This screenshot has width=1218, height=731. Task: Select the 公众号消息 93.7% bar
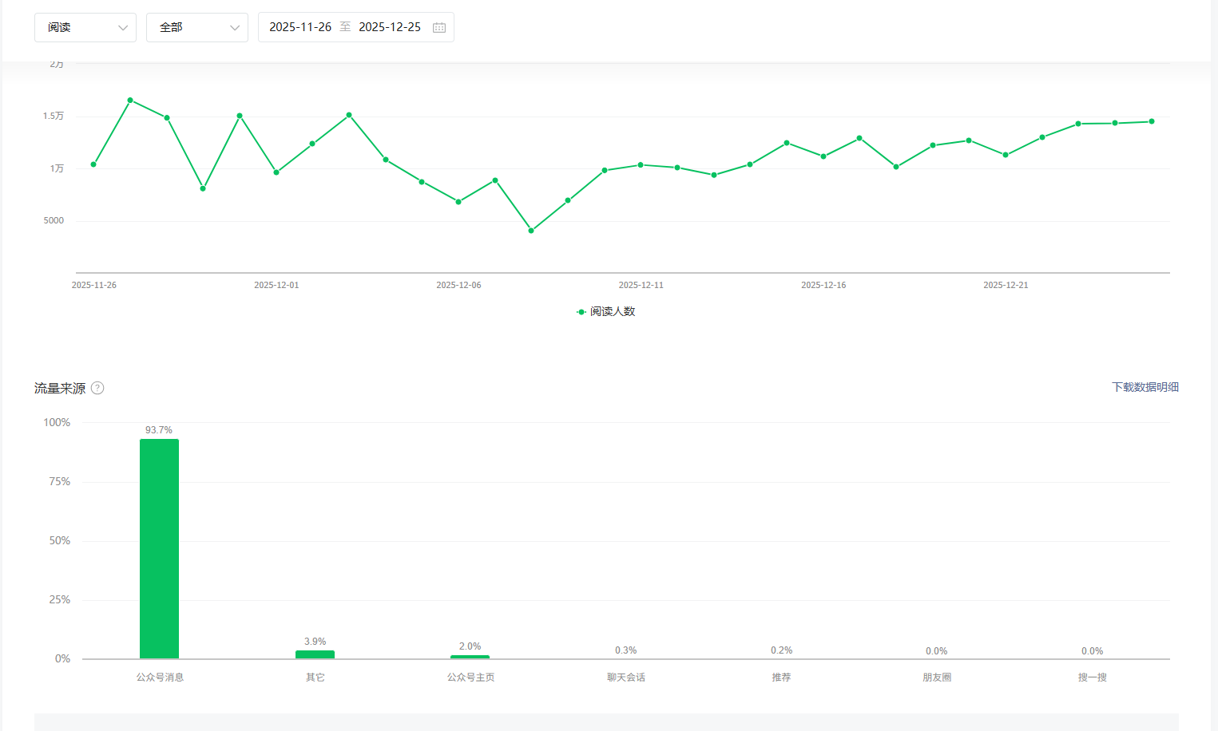click(x=159, y=548)
